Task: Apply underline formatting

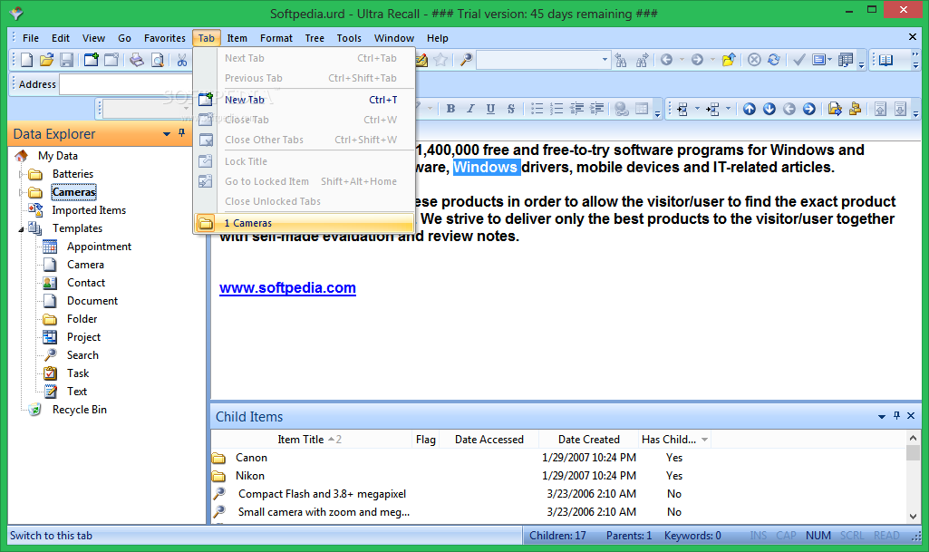Action: pyautogui.click(x=490, y=109)
